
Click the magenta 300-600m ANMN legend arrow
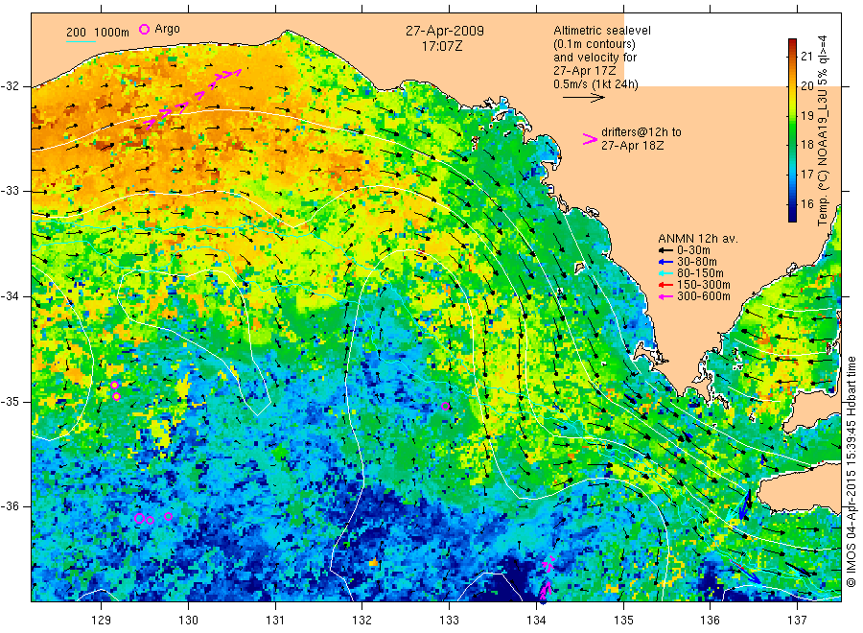[x=665, y=296]
